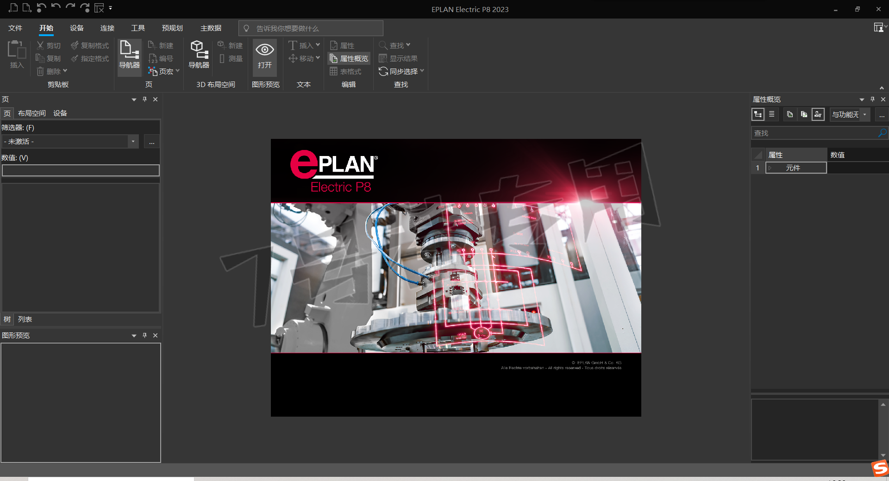Viewport: 889px width, 481px height.
Task: Click the undo-list arrow with dot in title bar
Action: click(41, 8)
